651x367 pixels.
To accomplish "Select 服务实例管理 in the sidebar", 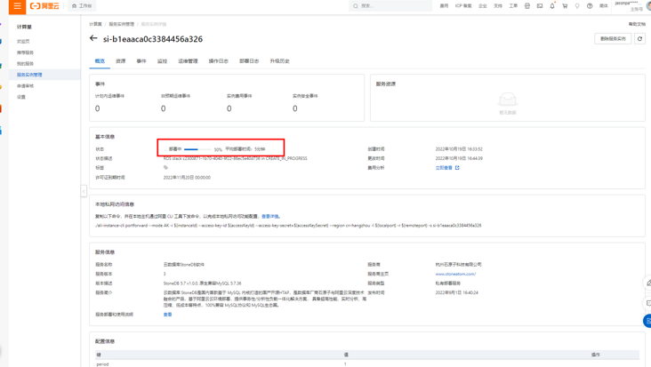I will click(29, 75).
